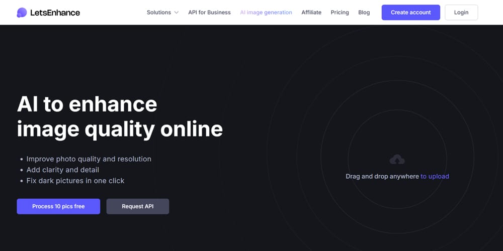Open the Solutions menu
The width and height of the screenshot is (503, 251).
pyautogui.click(x=159, y=13)
